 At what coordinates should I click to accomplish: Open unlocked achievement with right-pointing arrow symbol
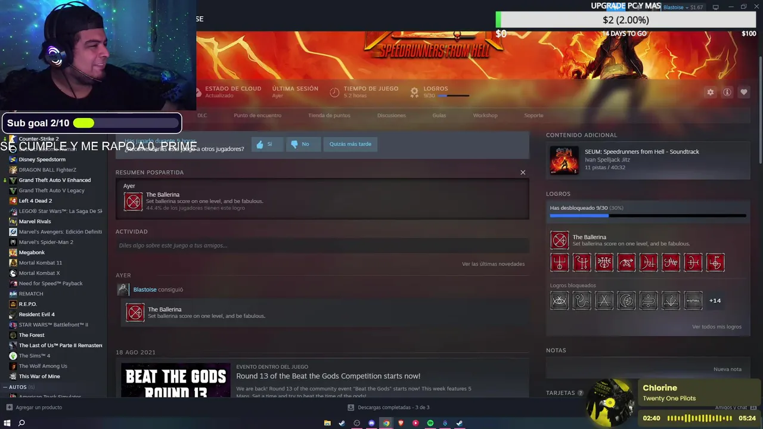626,262
